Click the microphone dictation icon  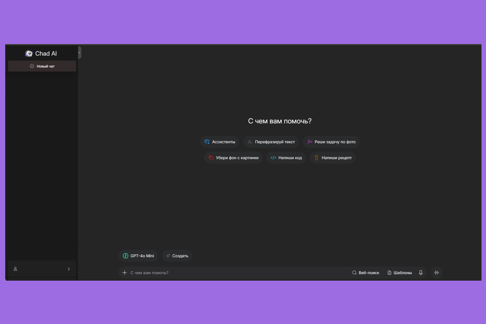(421, 273)
